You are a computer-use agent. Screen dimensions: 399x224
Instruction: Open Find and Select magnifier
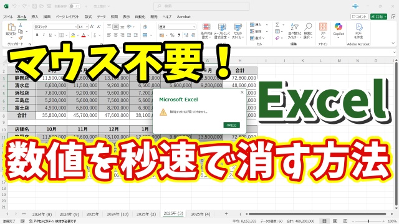pyautogui.click(x=308, y=31)
